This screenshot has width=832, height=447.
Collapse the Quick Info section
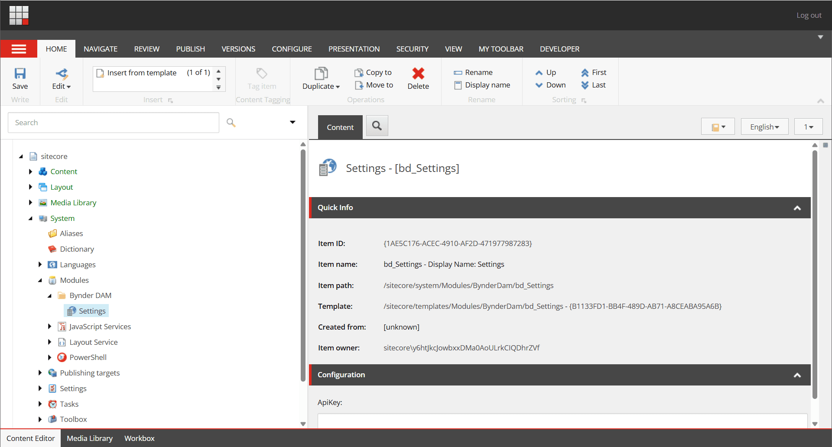pos(797,208)
